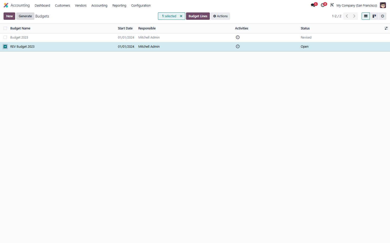
Task: Open optional columns settings icon
Action: pos(386,28)
